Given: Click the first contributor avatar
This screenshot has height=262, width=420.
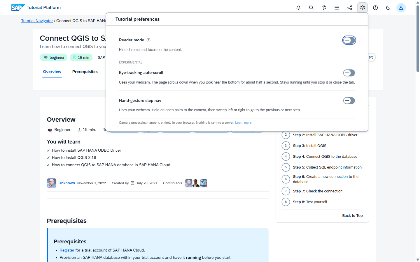Looking at the screenshot, I should coord(189,183).
